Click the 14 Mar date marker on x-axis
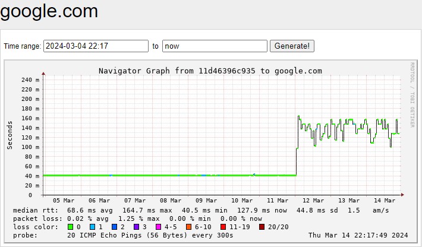 coord(385,201)
